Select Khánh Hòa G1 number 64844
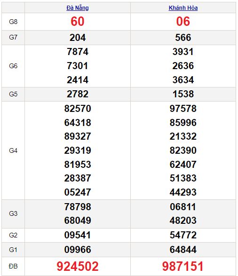Viewport: 238px width, 276px height. point(183,250)
